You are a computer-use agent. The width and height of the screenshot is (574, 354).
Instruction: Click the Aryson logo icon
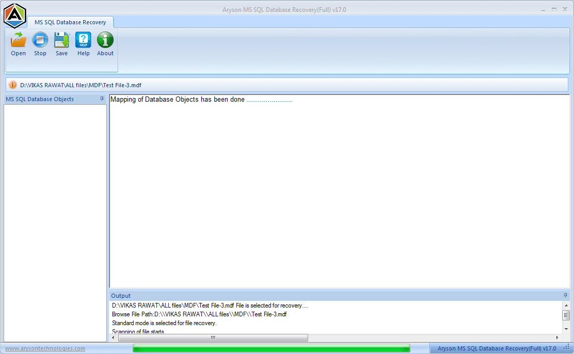click(x=14, y=15)
